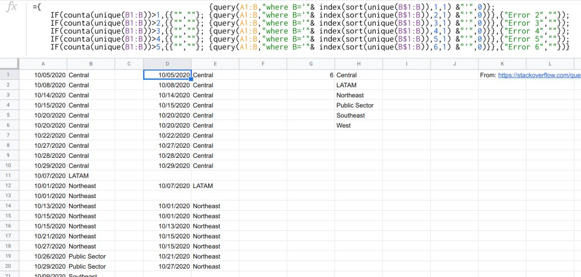Click empty cell F1
Viewport: 581px width, 277px height.
point(263,75)
